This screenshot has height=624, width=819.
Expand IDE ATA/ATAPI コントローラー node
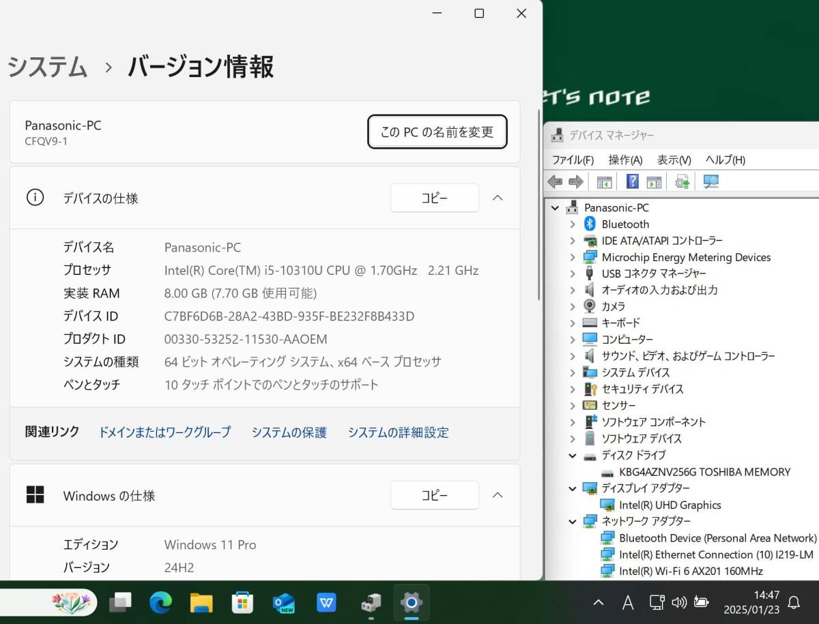click(573, 241)
